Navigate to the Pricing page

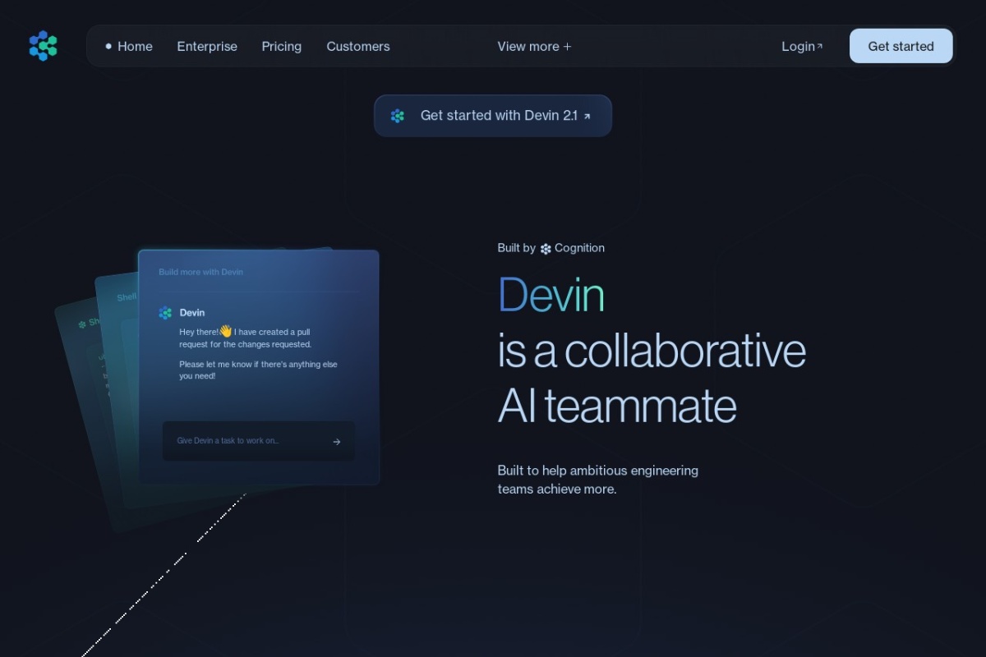pos(282,47)
